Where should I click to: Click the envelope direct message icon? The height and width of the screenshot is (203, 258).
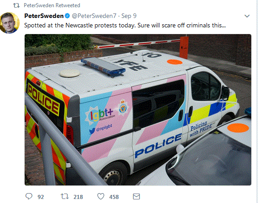tap(137, 196)
